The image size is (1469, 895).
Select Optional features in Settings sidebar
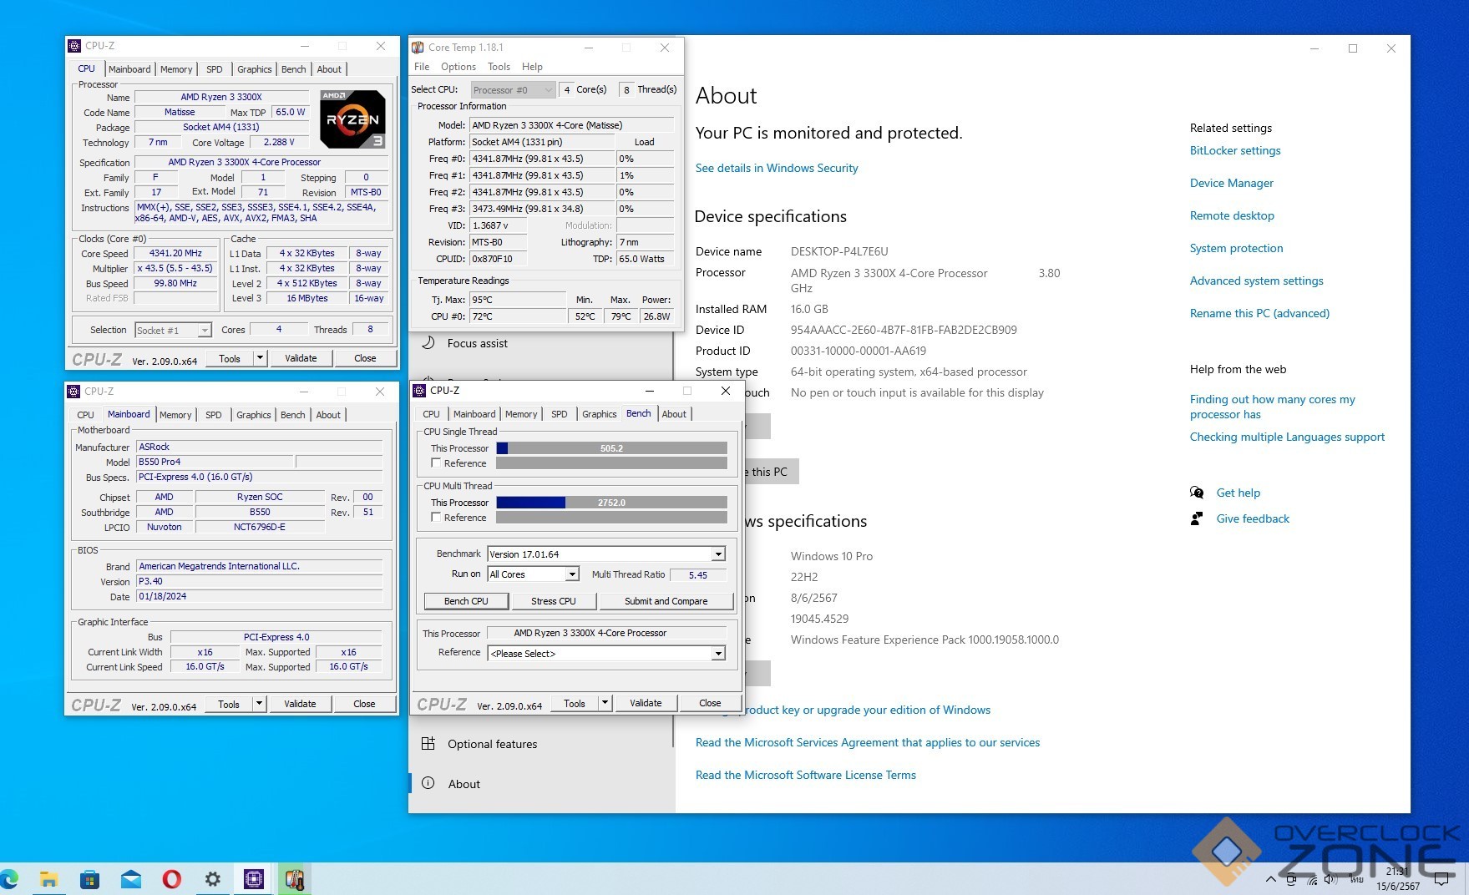pos(492,744)
